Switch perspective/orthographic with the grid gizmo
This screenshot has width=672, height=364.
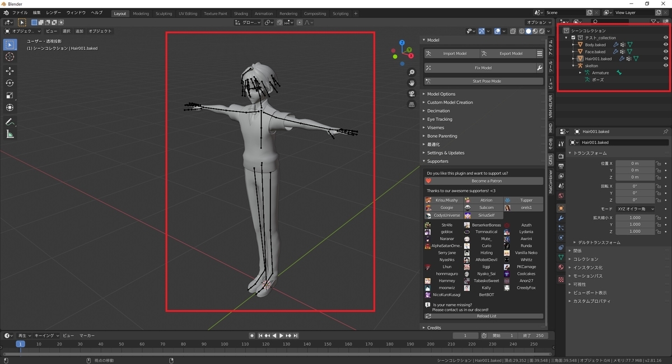click(x=412, y=104)
